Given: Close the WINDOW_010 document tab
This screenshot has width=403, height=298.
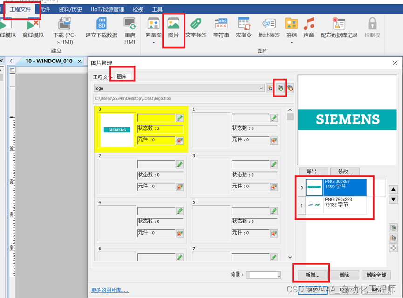Looking at the screenshot, I should point(80,61).
